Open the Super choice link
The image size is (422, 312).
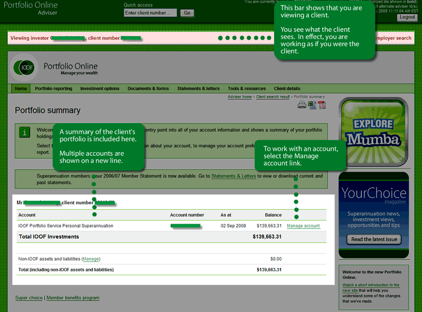tap(29, 298)
